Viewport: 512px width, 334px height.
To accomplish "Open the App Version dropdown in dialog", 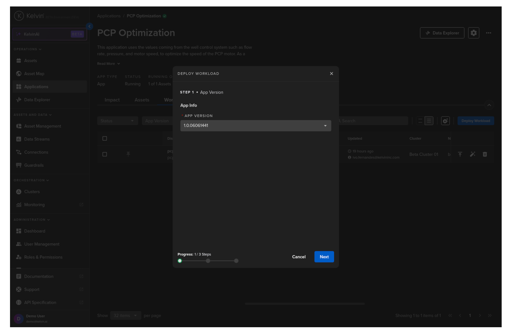I will pyautogui.click(x=255, y=126).
